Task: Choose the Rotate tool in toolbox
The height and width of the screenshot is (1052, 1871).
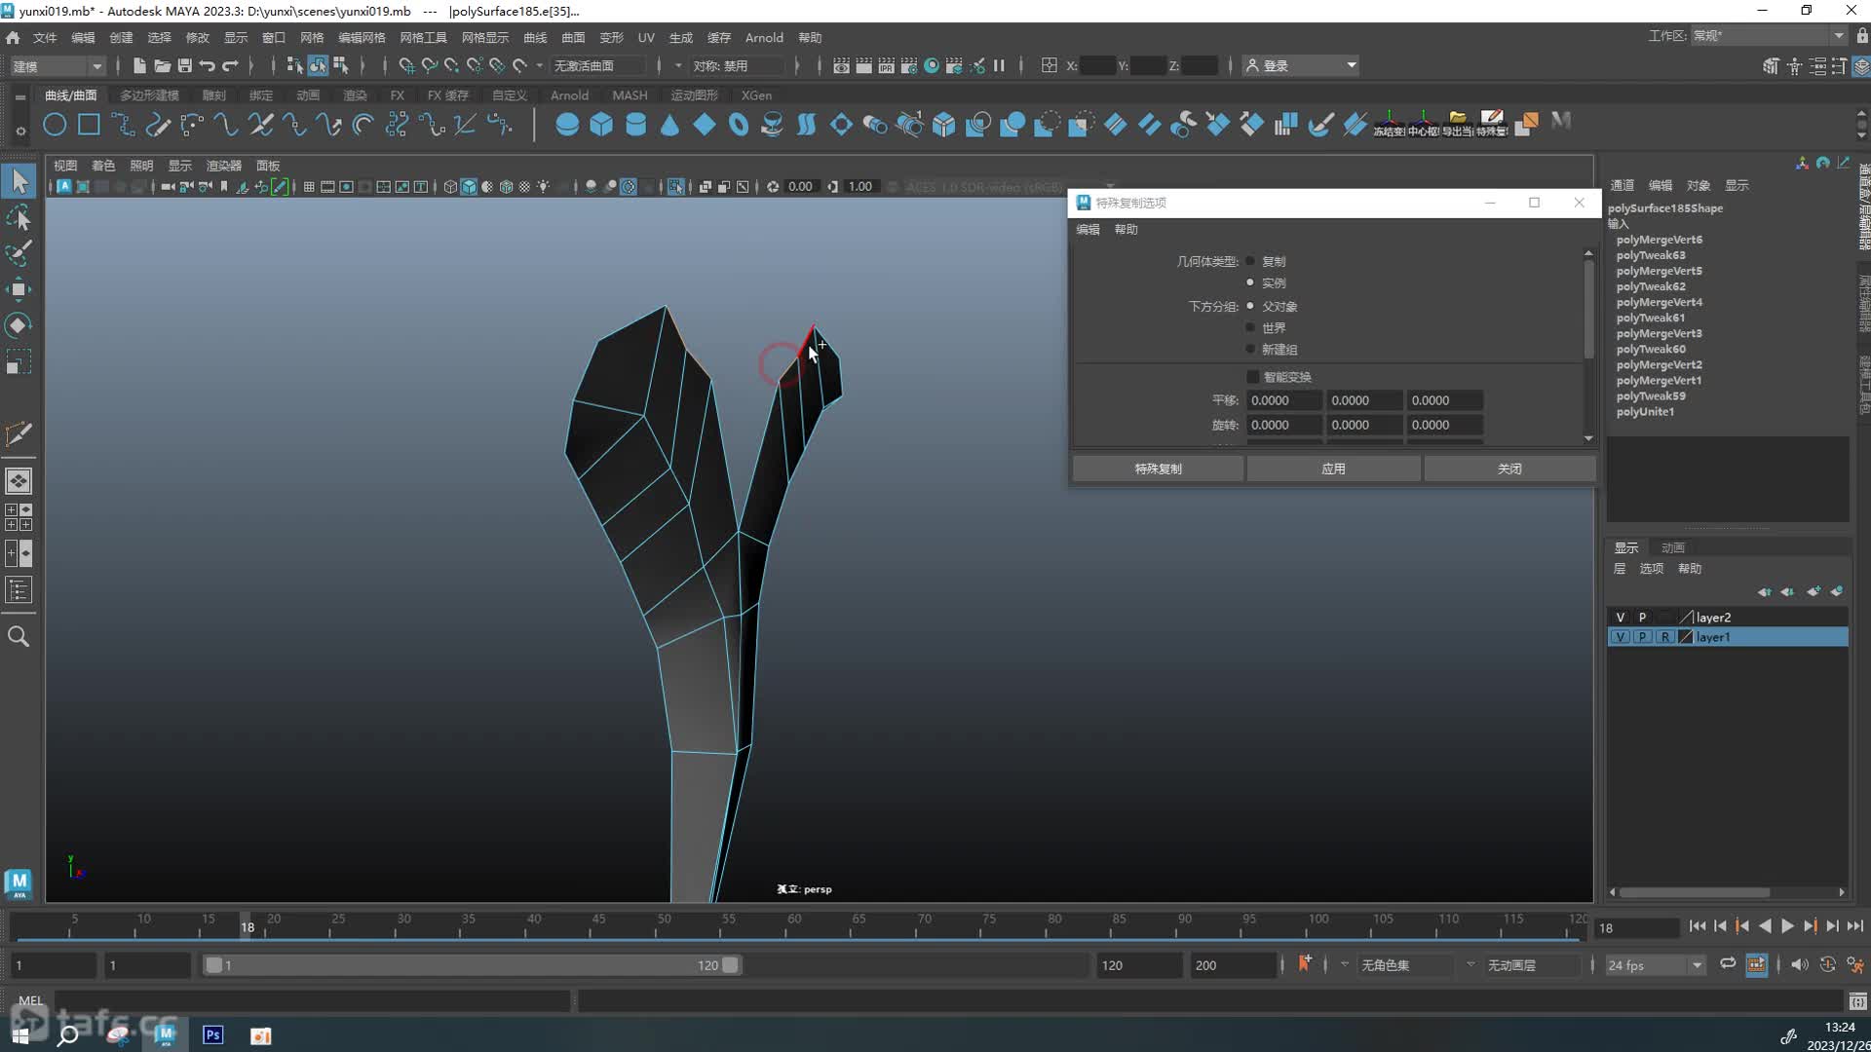Action: click(19, 325)
